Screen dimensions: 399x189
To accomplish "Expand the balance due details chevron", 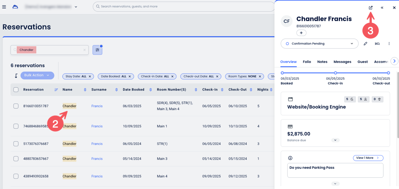I will tap(335, 140).
